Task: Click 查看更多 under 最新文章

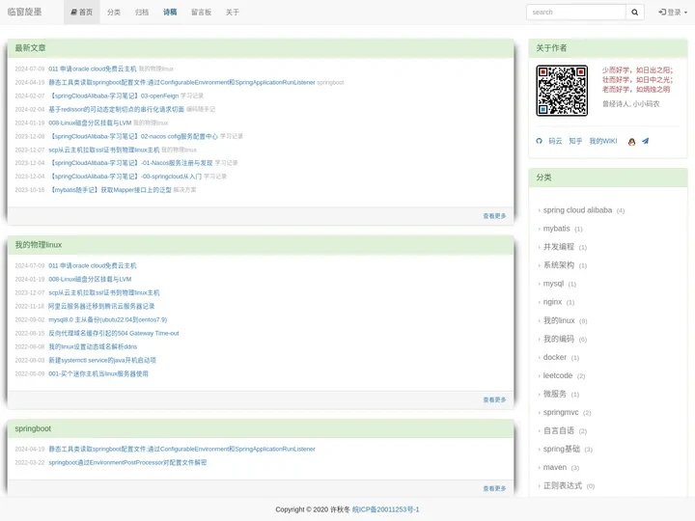Action: tap(494, 216)
